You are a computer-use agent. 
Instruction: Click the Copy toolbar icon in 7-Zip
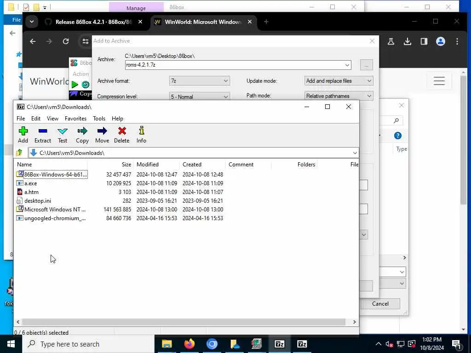pos(82,135)
